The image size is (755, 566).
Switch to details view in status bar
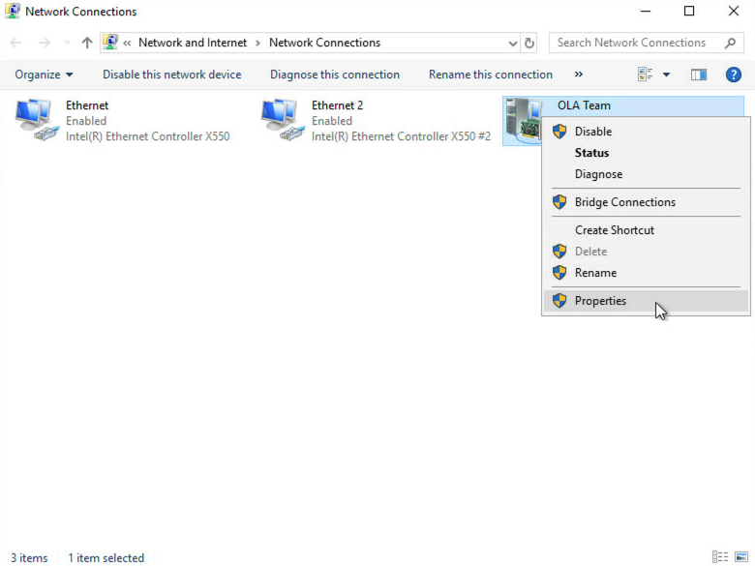(719, 557)
